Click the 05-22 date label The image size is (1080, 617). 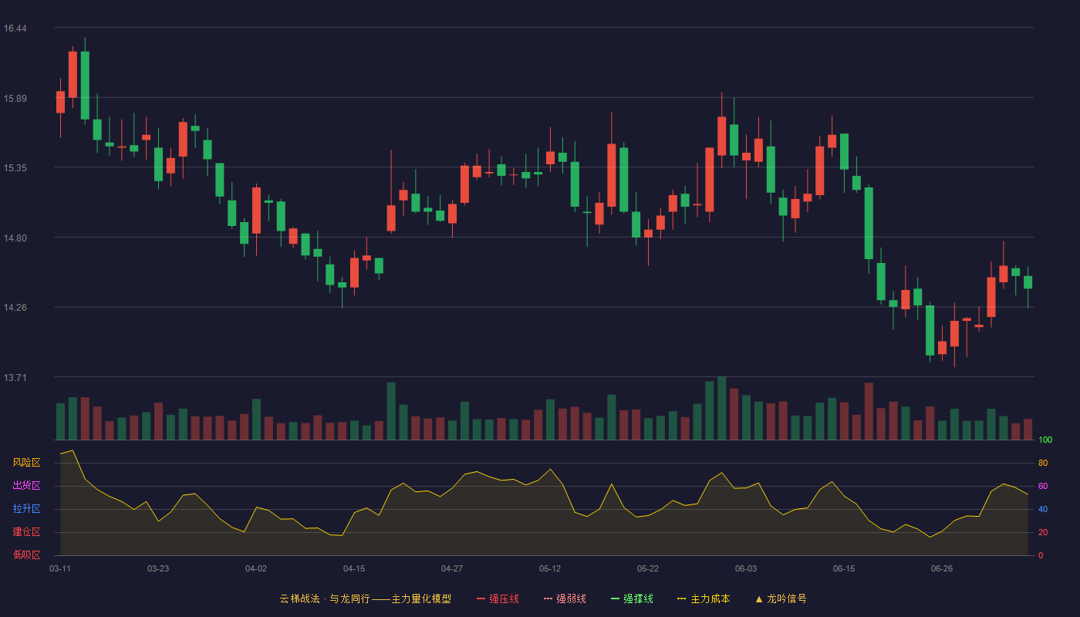pyautogui.click(x=648, y=568)
